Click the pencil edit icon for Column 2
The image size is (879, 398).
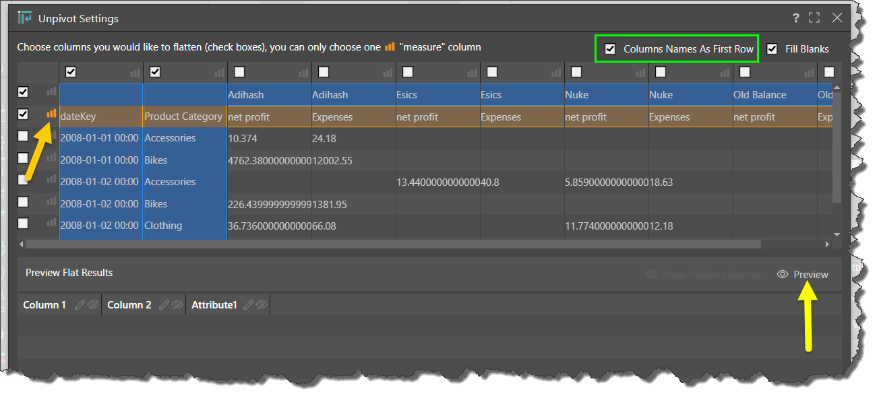click(x=164, y=305)
